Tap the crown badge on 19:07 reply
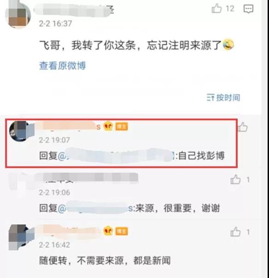 pos(108,126)
